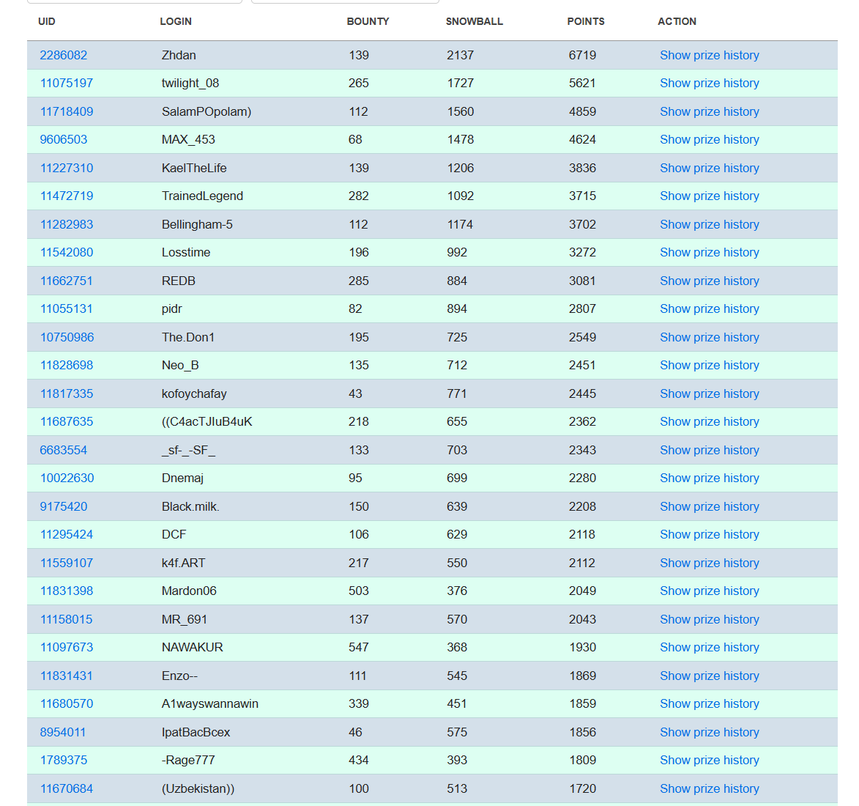Show prize history for kofoychafay
This screenshot has height=806, width=859.
tap(709, 393)
